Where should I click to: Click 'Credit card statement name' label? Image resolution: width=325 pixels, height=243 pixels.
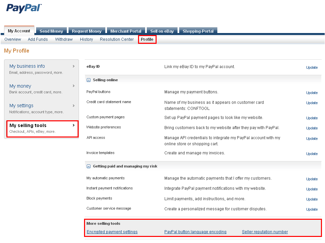pyautogui.click(x=109, y=102)
